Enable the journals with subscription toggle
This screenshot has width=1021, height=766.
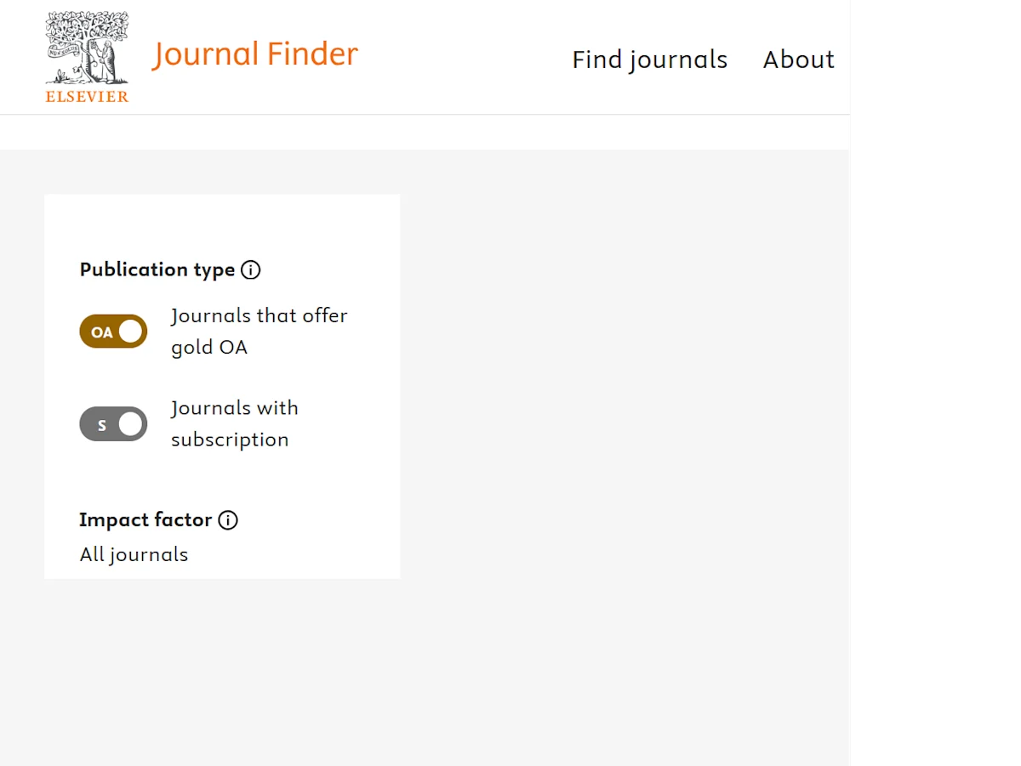(x=113, y=423)
